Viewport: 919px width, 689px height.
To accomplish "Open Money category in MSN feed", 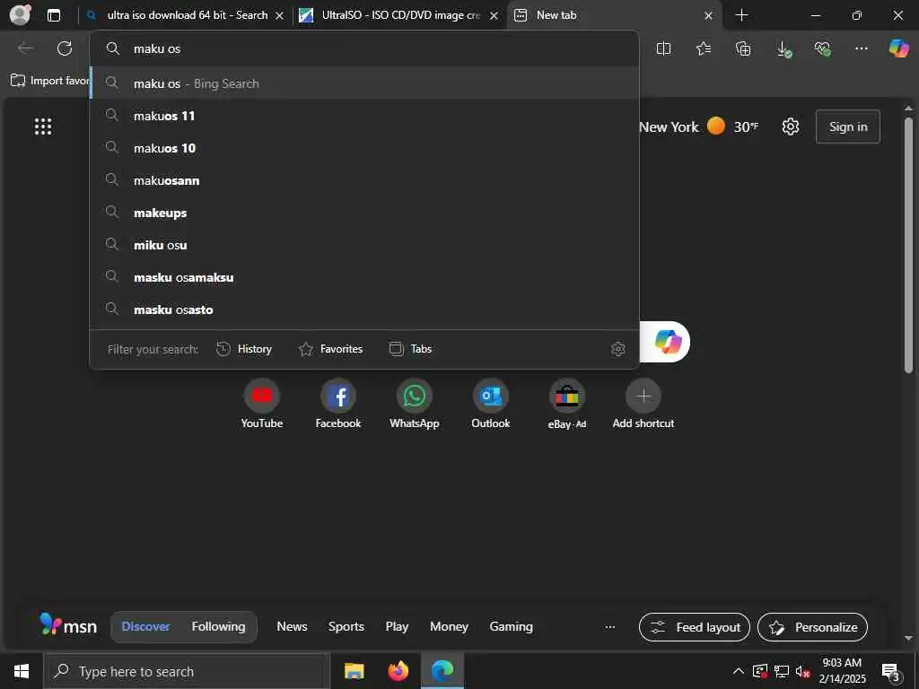I will [449, 626].
